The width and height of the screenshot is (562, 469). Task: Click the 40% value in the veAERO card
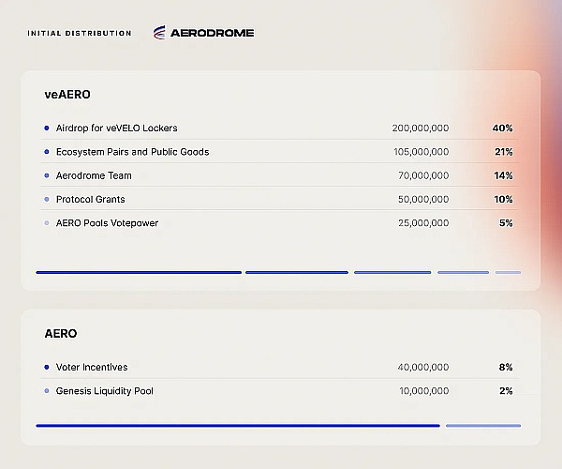click(503, 128)
